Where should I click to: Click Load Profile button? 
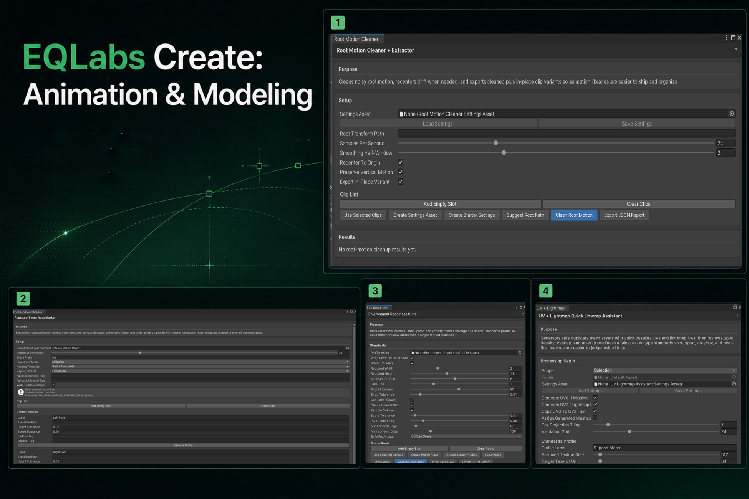tap(493, 454)
